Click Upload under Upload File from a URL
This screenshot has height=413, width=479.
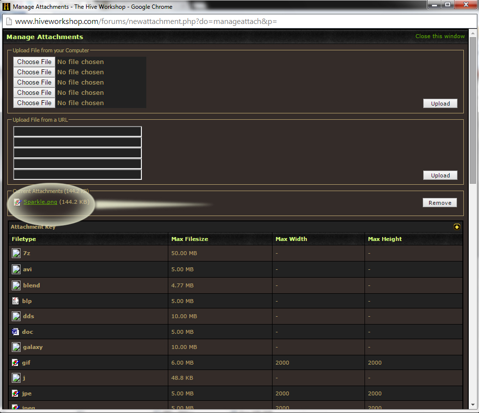pos(440,175)
